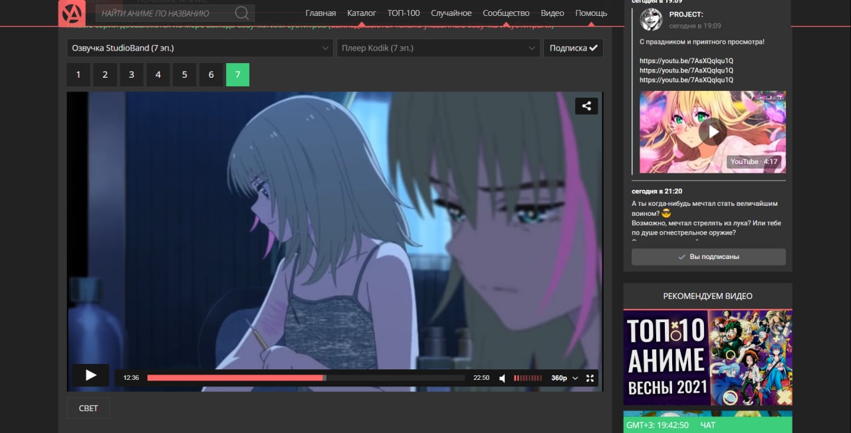This screenshot has height=433, width=851.
Task: Click the GMT+3 clock text
Action: click(658, 425)
